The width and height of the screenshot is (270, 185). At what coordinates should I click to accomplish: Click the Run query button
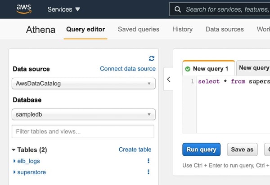[x=201, y=150]
